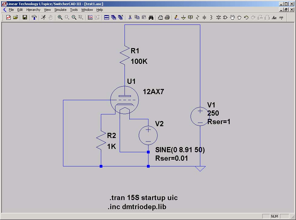Screen dimensions: 296x220
Task: Open find with the binoculars icon
Action: (151, 18)
